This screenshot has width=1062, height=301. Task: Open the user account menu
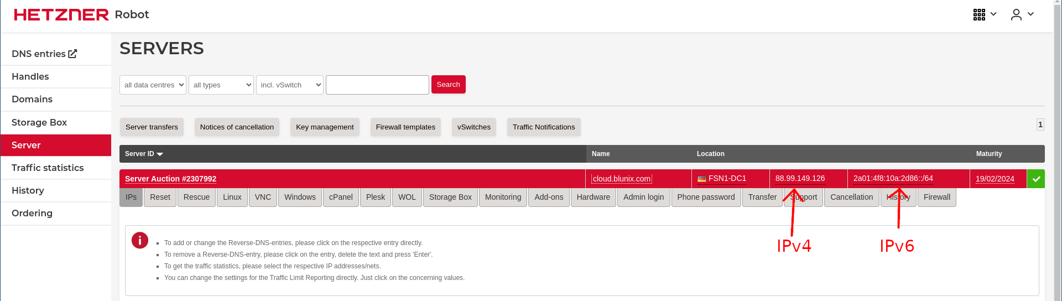point(1022,14)
